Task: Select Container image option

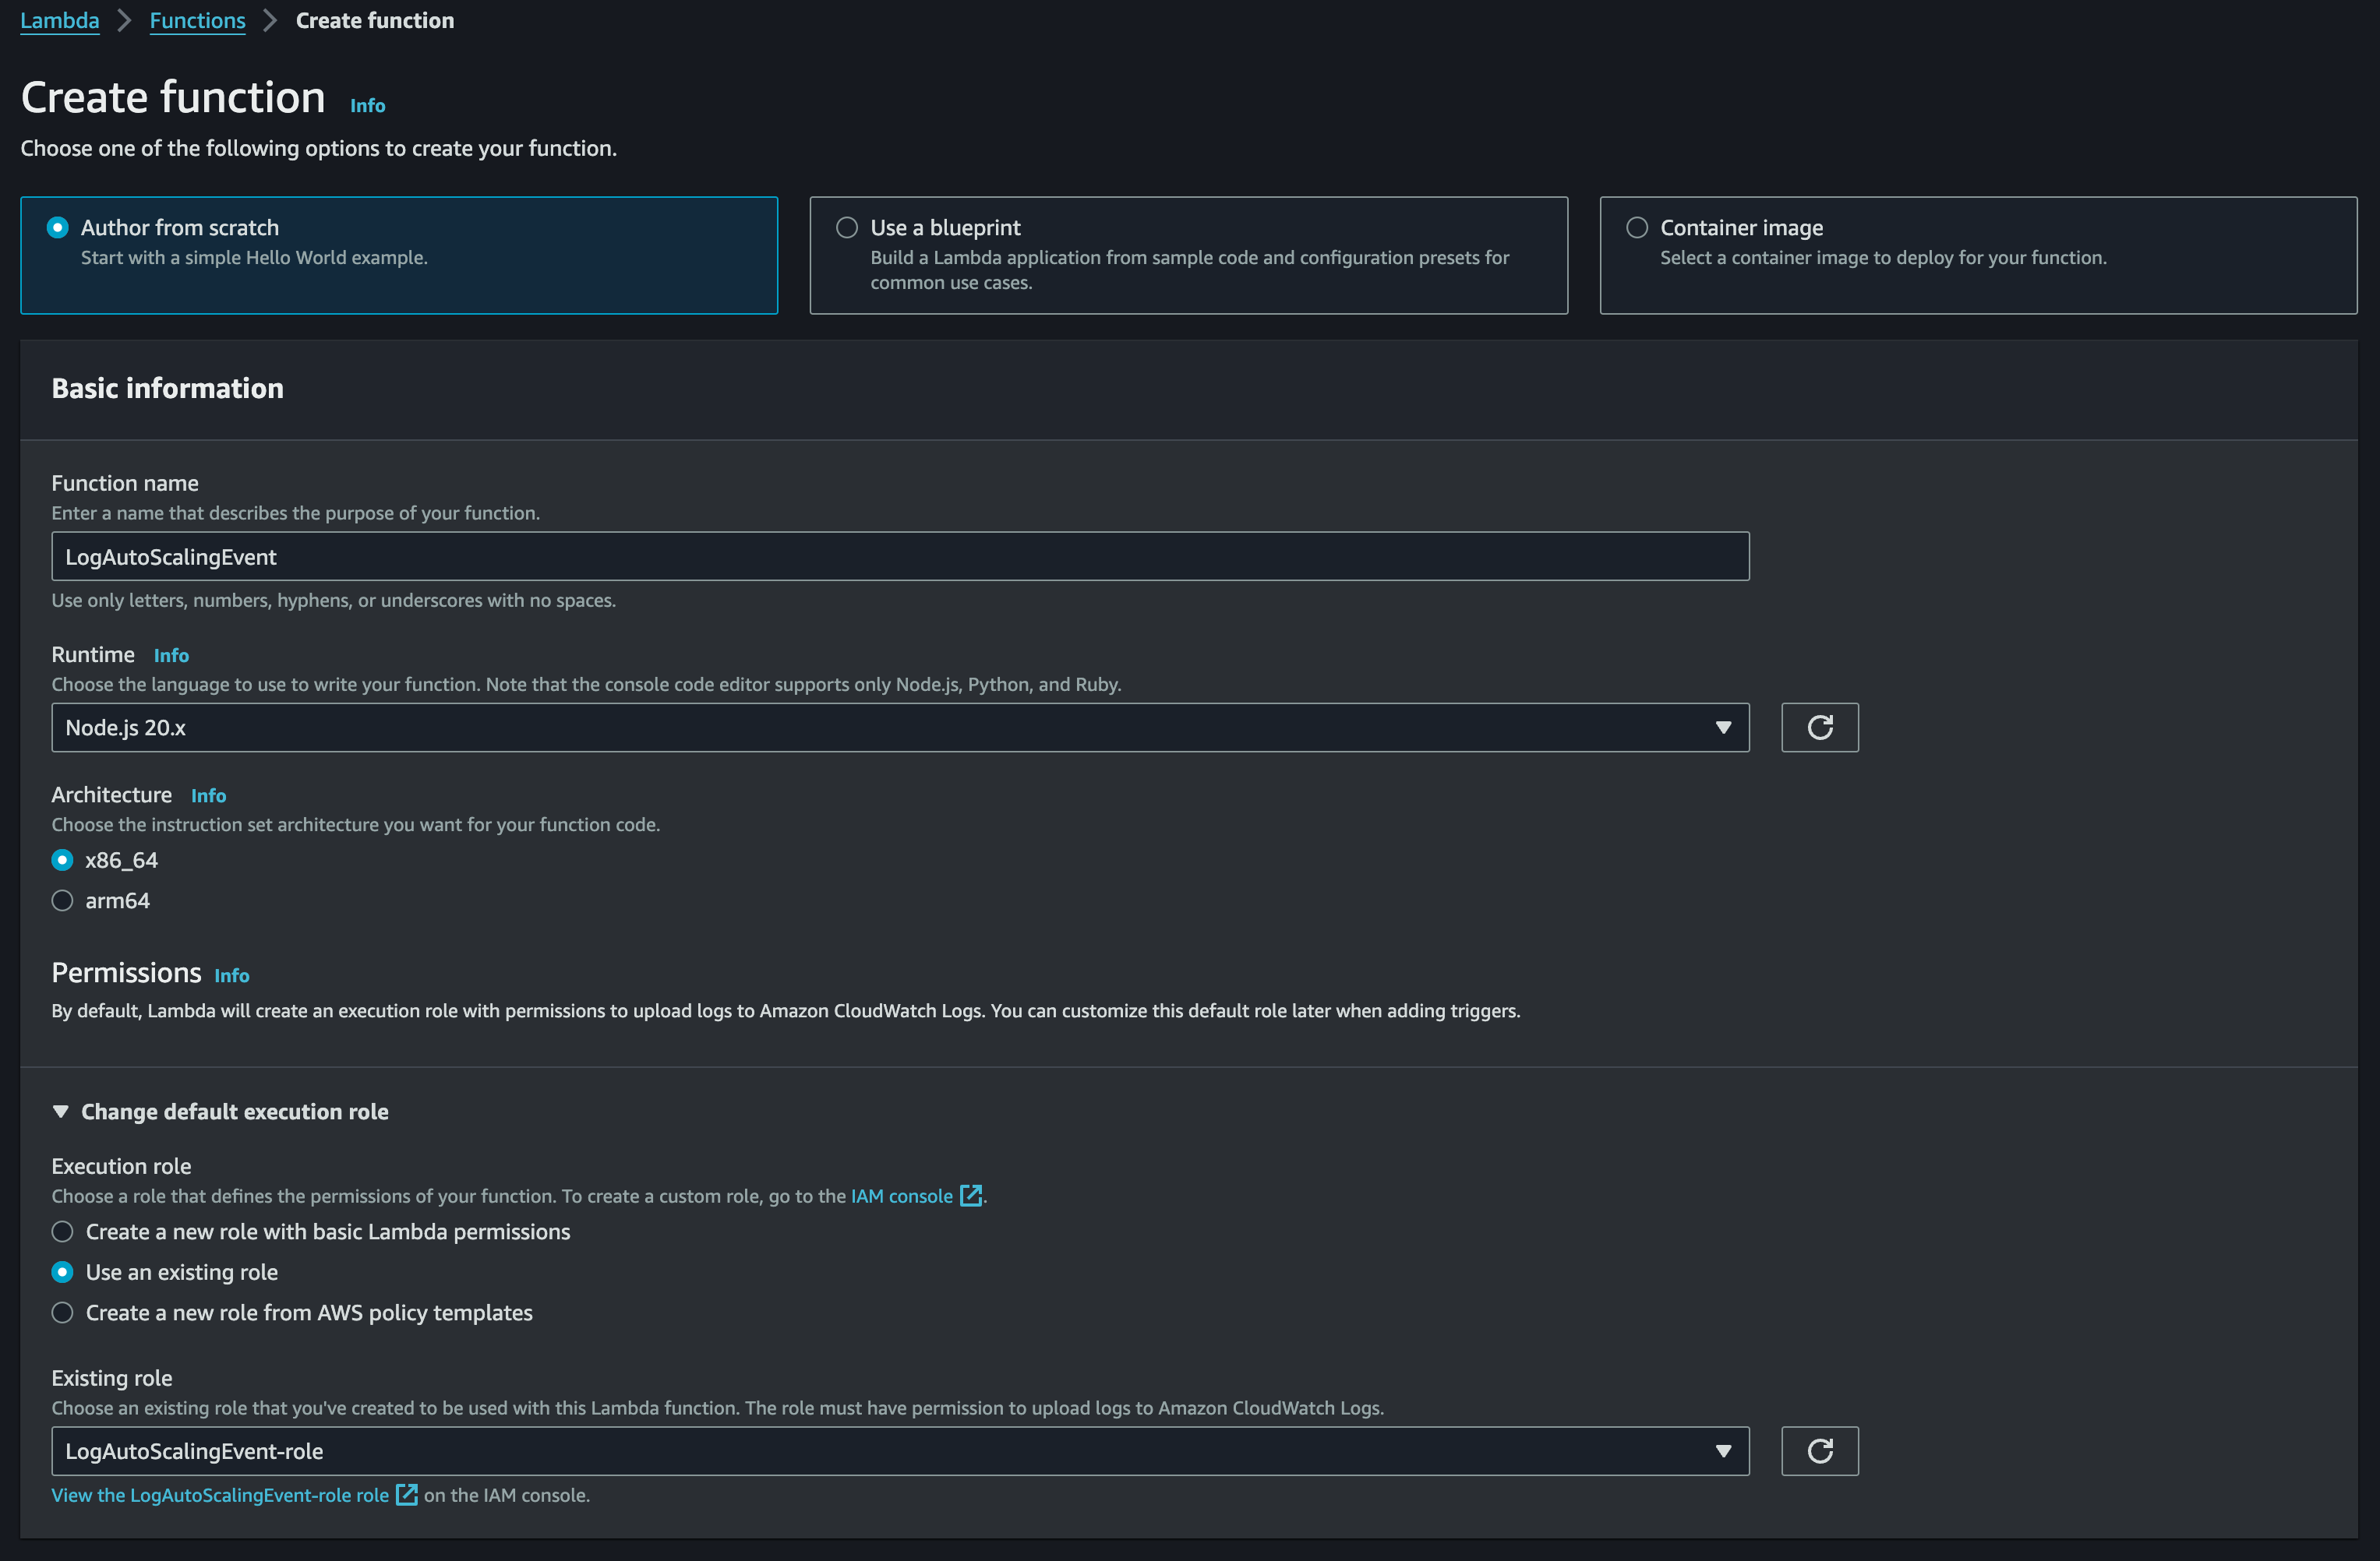Action: 1637,228
